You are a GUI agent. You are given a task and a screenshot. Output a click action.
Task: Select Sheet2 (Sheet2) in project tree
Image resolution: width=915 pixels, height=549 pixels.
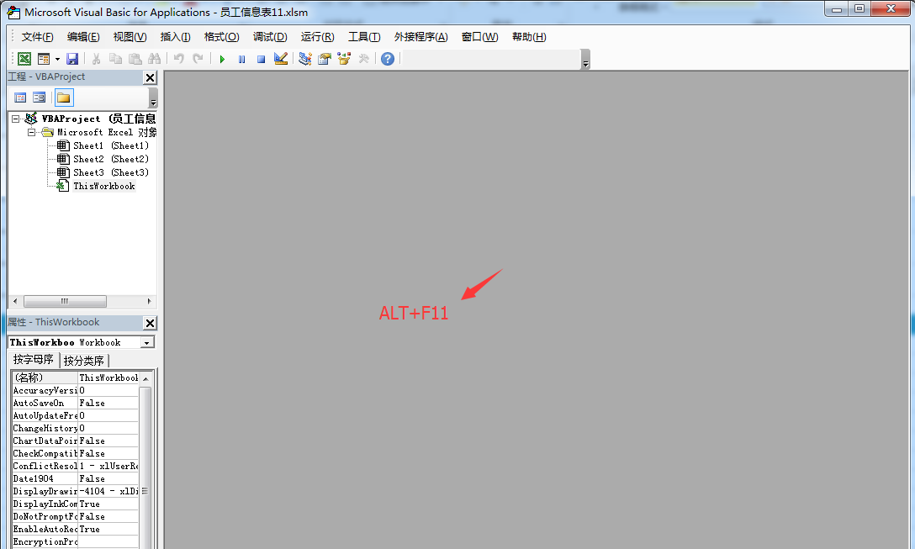click(x=111, y=159)
